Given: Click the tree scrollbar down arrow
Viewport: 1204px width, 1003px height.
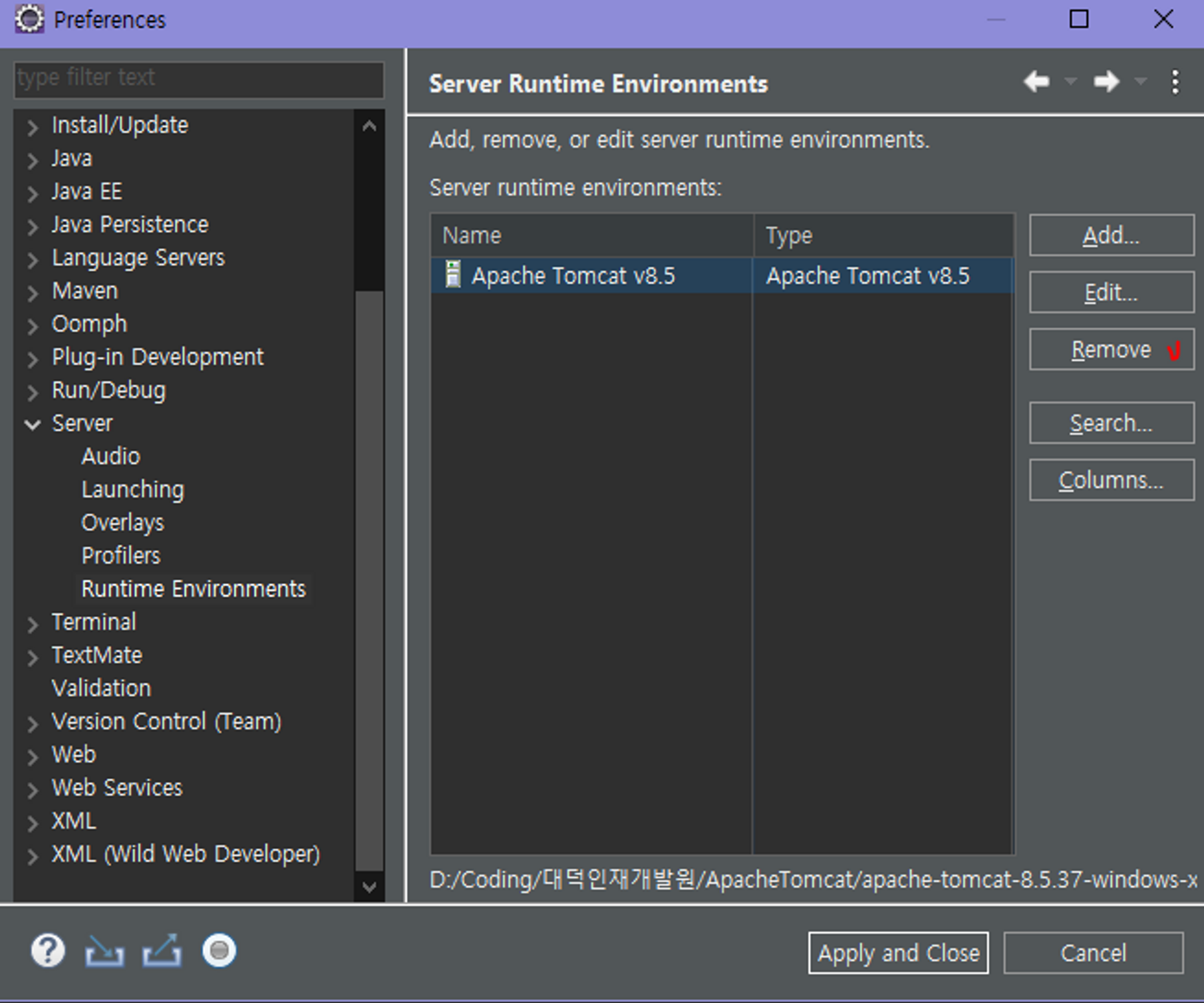Looking at the screenshot, I should tap(369, 886).
